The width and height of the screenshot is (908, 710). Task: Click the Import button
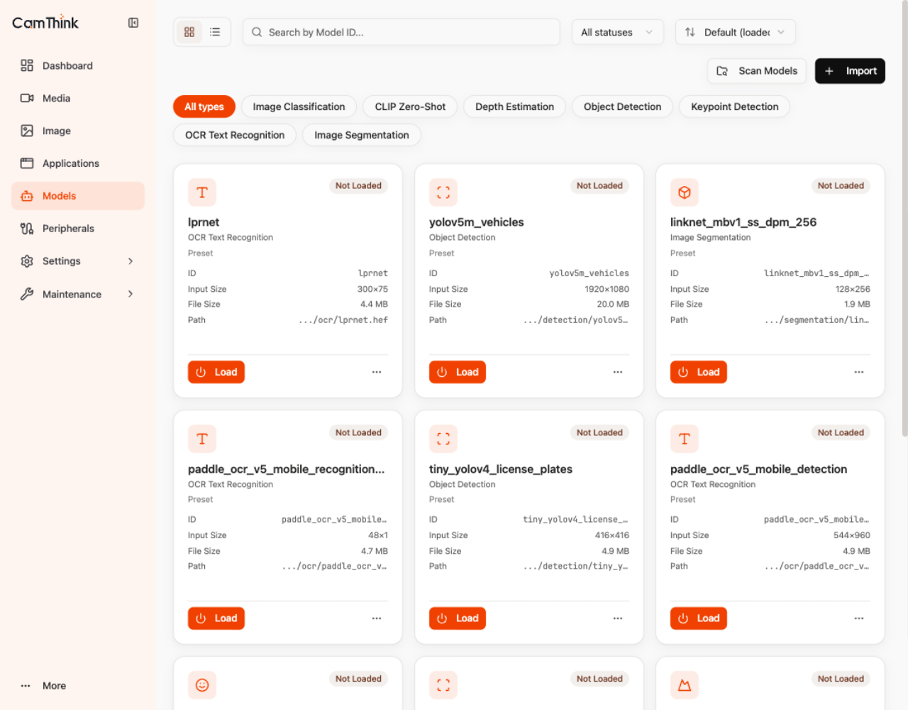tap(850, 71)
